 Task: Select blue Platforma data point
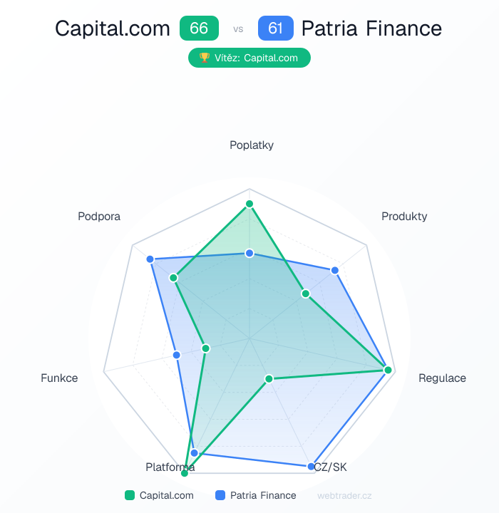point(194,452)
